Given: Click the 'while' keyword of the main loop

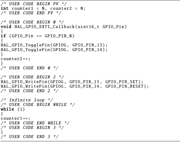Looking at the screenshot, I should click(7, 109).
